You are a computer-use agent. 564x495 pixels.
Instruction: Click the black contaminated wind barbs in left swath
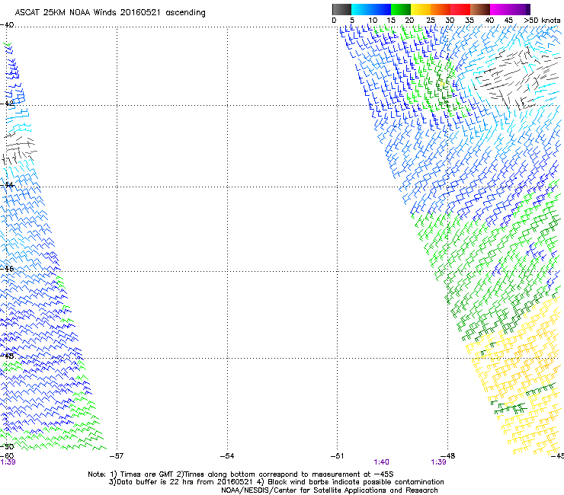[x=19, y=148]
